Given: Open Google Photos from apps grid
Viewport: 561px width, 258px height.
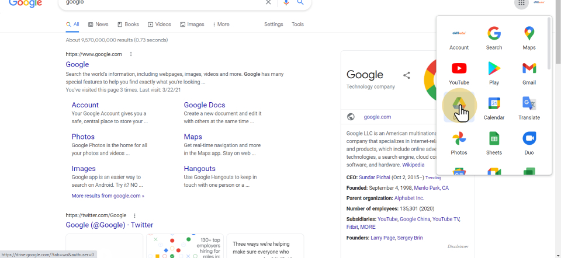Looking at the screenshot, I should point(459,139).
